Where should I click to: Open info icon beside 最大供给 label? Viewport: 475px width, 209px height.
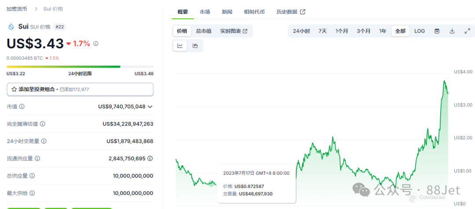click(x=33, y=193)
